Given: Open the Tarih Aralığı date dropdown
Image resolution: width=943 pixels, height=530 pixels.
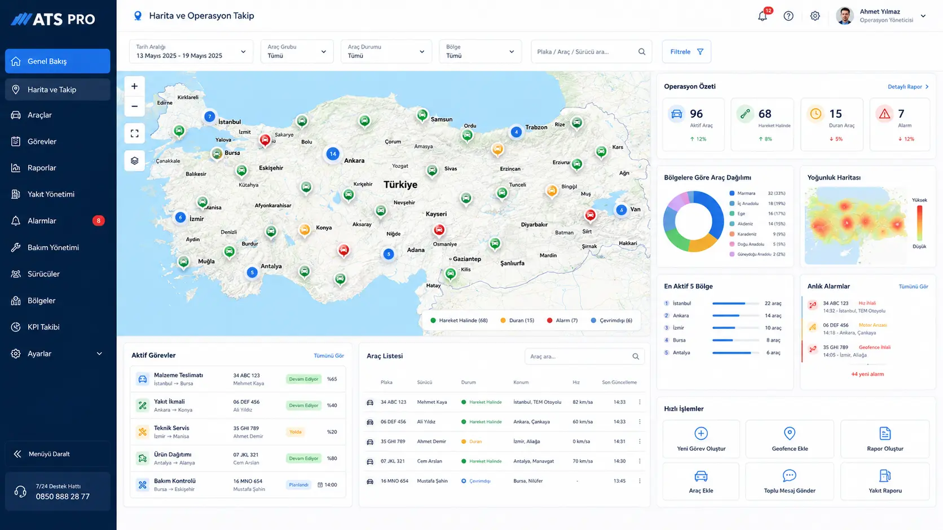Looking at the screenshot, I should [x=191, y=51].
